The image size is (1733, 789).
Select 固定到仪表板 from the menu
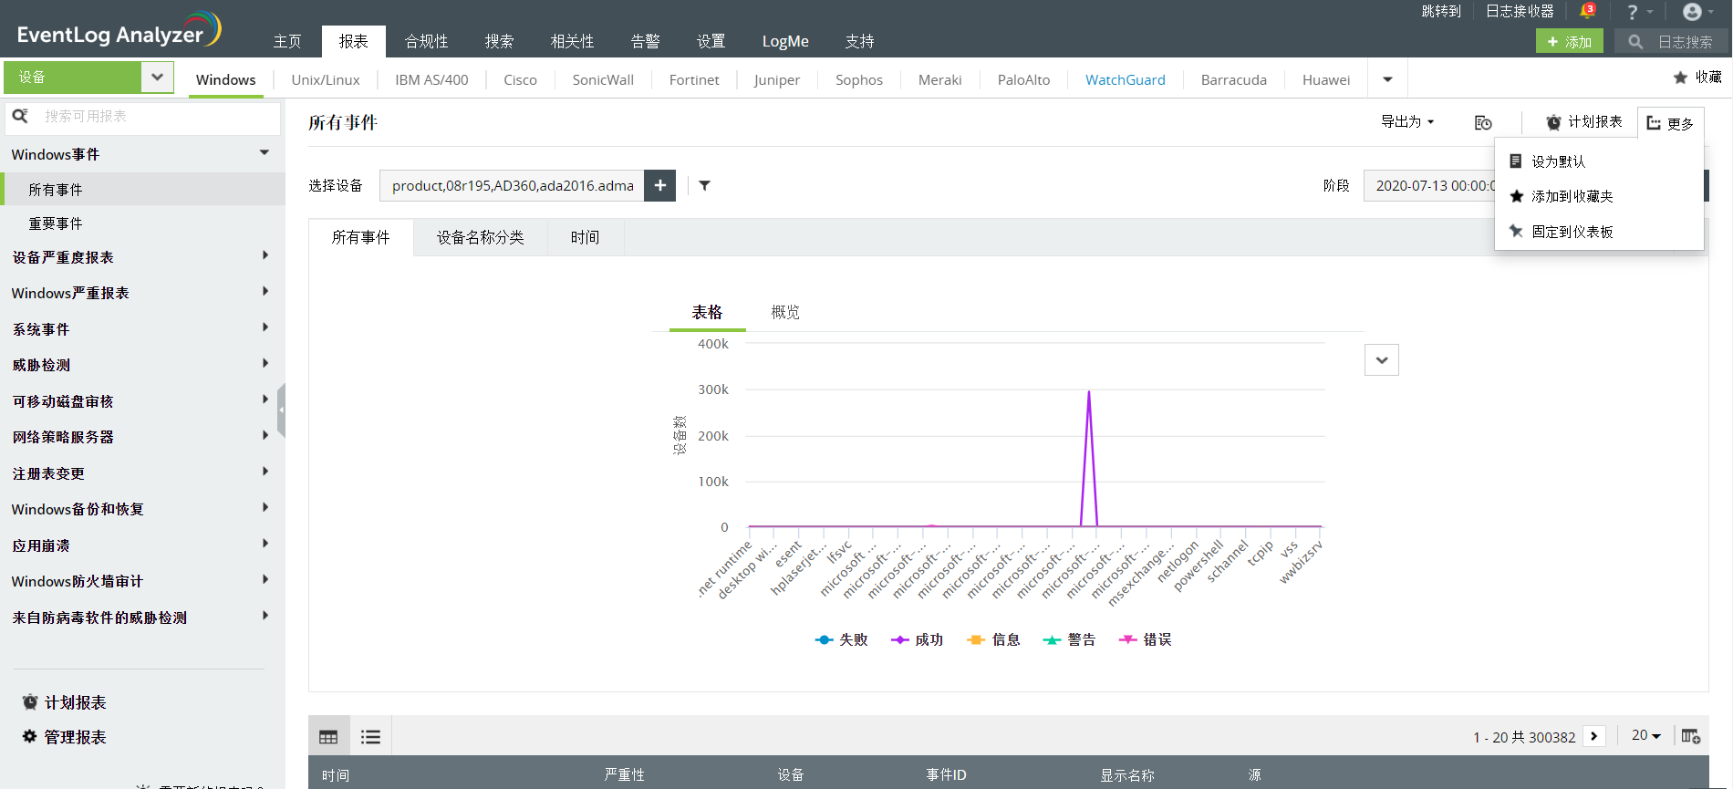pos(1572,232)
